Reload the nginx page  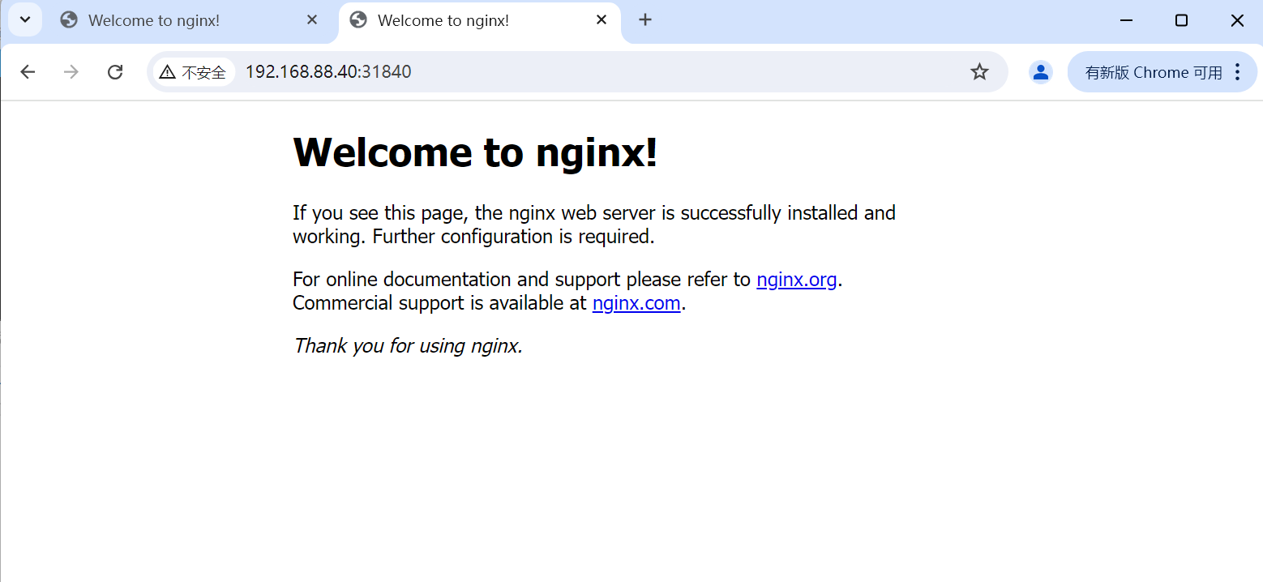click(115, 72)
